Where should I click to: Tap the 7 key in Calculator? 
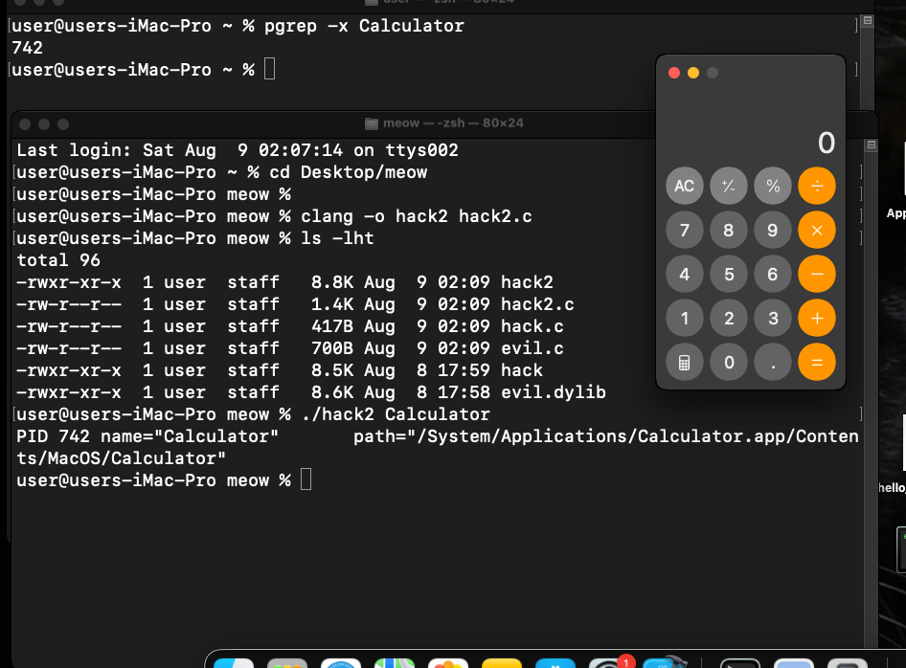pos(684,230)
